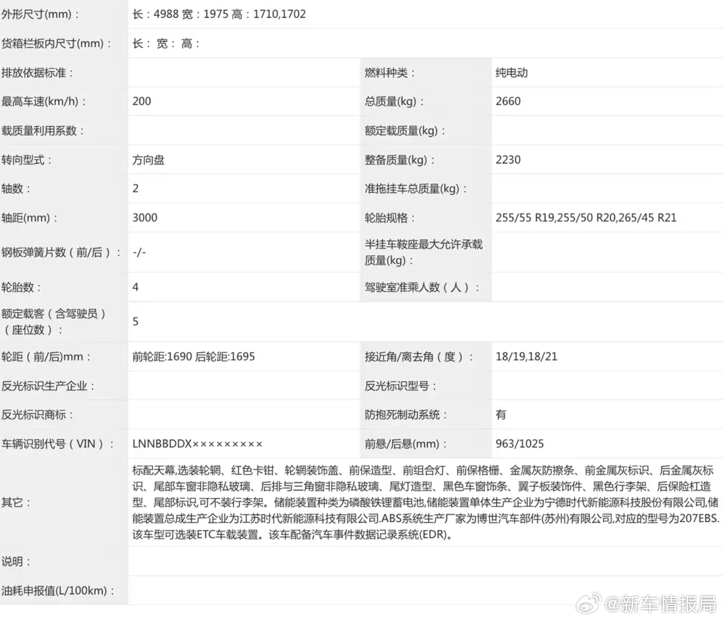The height and width of the screenshot is (621, 723).
Task: Select the 轮胎数 value 4
Action: click(x=136, y=287)
